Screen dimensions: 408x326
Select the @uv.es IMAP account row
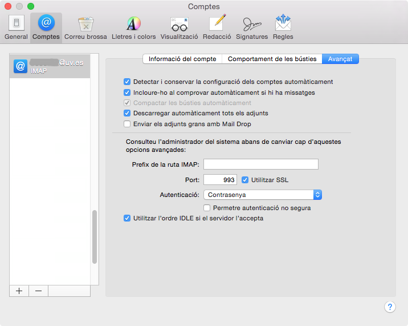coord(50,66)
